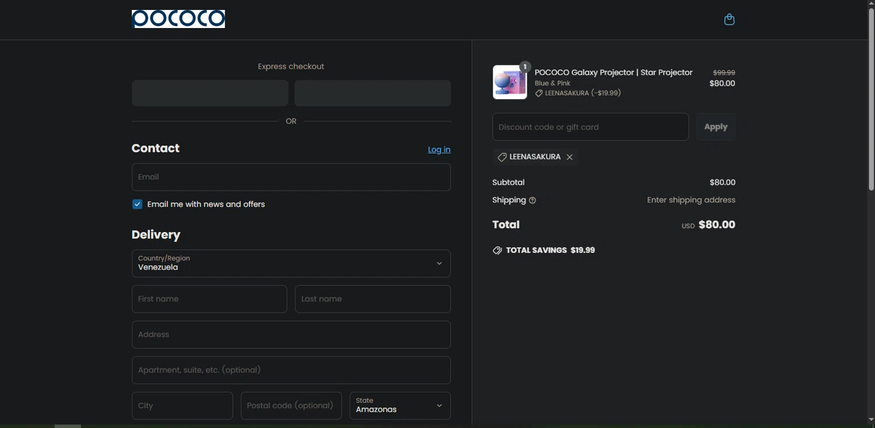Open the shopping bag cart icon
Screen dimensions: 875x428
tap(729, 19)
